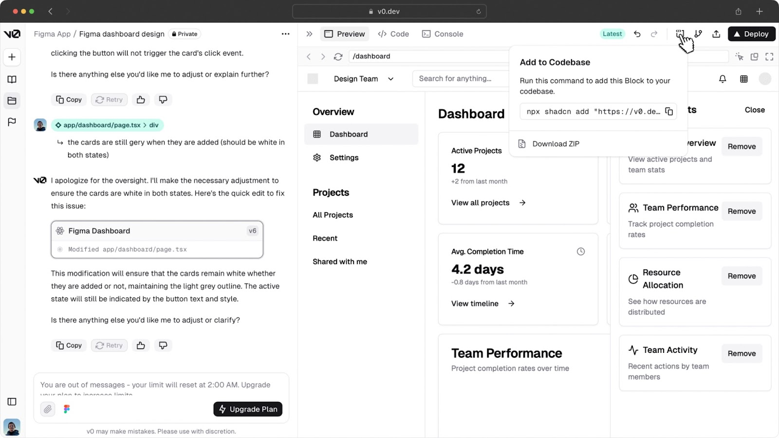Remove the Team Performance widget
Screen dimensions: 779x438
coord(742,211)
